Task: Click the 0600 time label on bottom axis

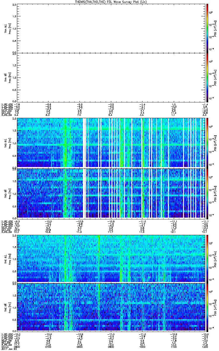Action: point(17,347)
